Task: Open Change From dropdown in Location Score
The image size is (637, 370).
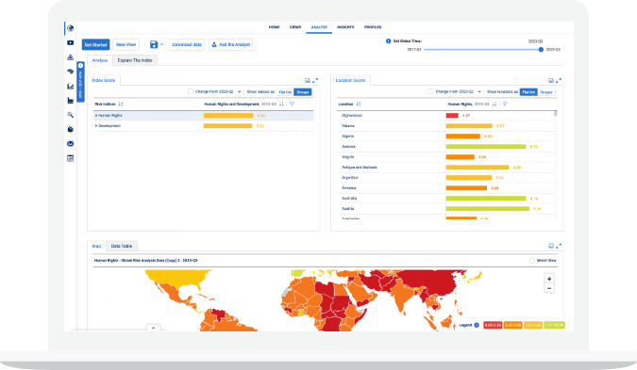Action: point(479,91)
